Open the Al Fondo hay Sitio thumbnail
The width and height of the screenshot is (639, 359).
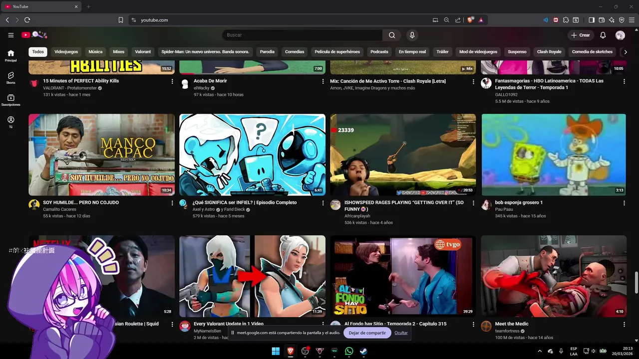point(403,276)
